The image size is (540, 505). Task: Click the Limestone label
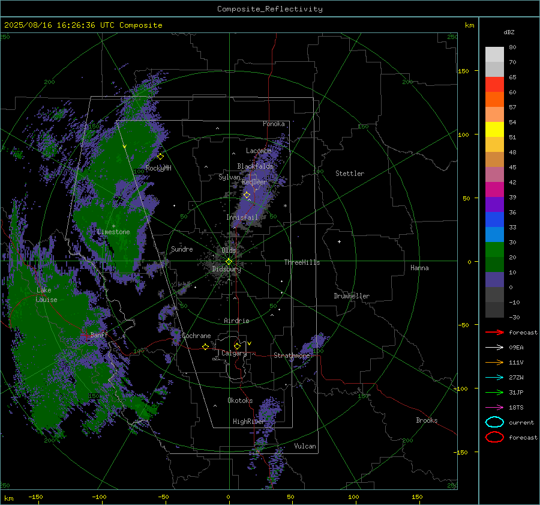click(113, 232)
